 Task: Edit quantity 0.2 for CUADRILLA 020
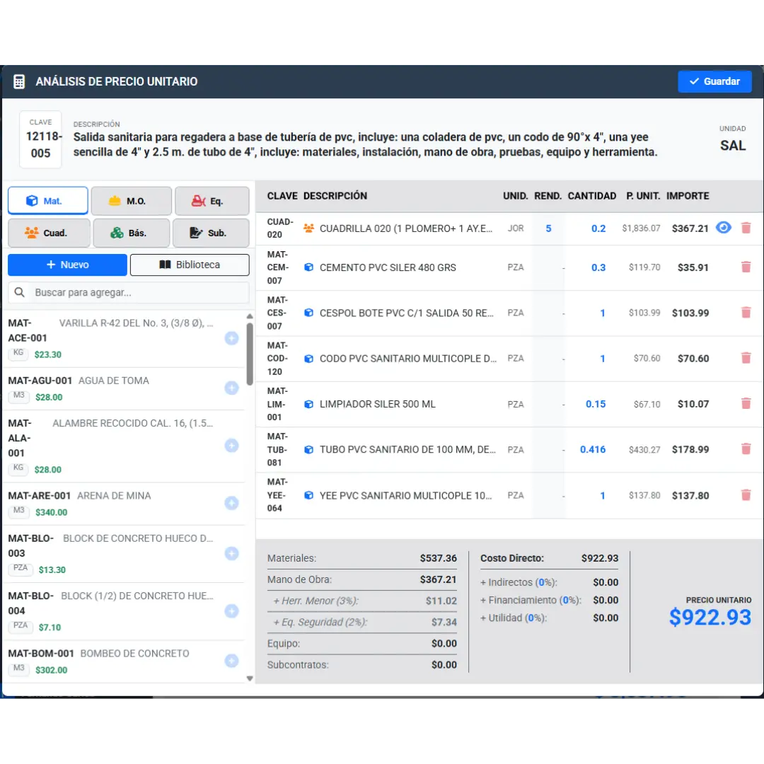point(598,228)
